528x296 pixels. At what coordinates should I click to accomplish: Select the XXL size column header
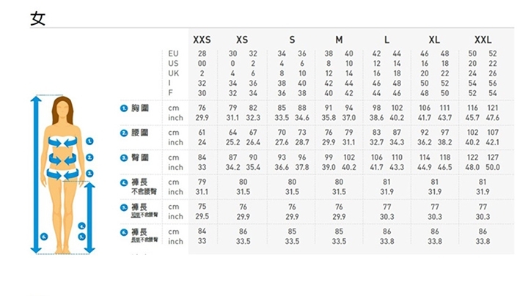(x=483, y=40)
